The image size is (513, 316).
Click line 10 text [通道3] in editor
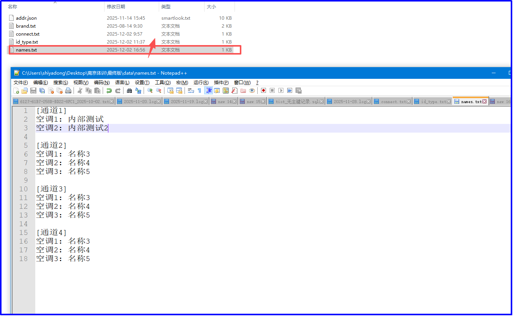click(x=52, y=189)
